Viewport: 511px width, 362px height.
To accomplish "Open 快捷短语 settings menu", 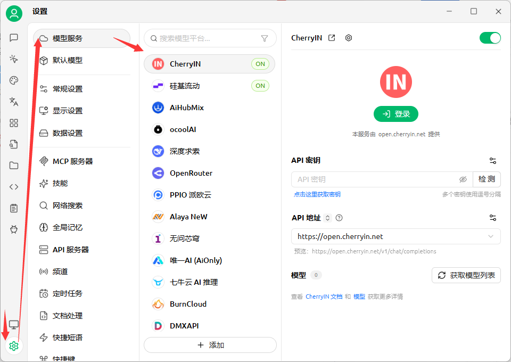I will pos(81,338).
